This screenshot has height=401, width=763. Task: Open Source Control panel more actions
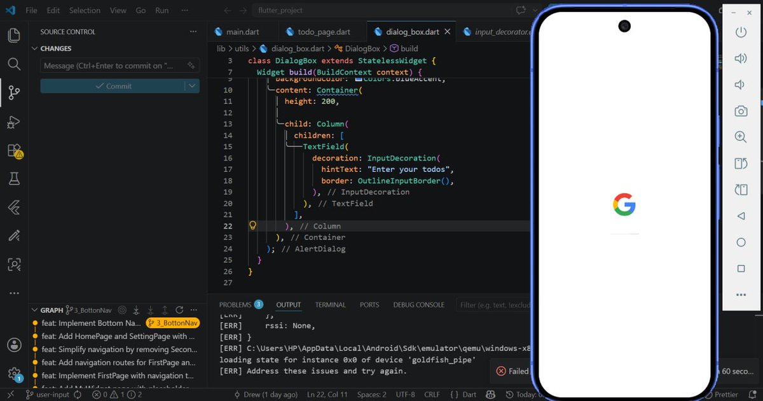(193, 32)
